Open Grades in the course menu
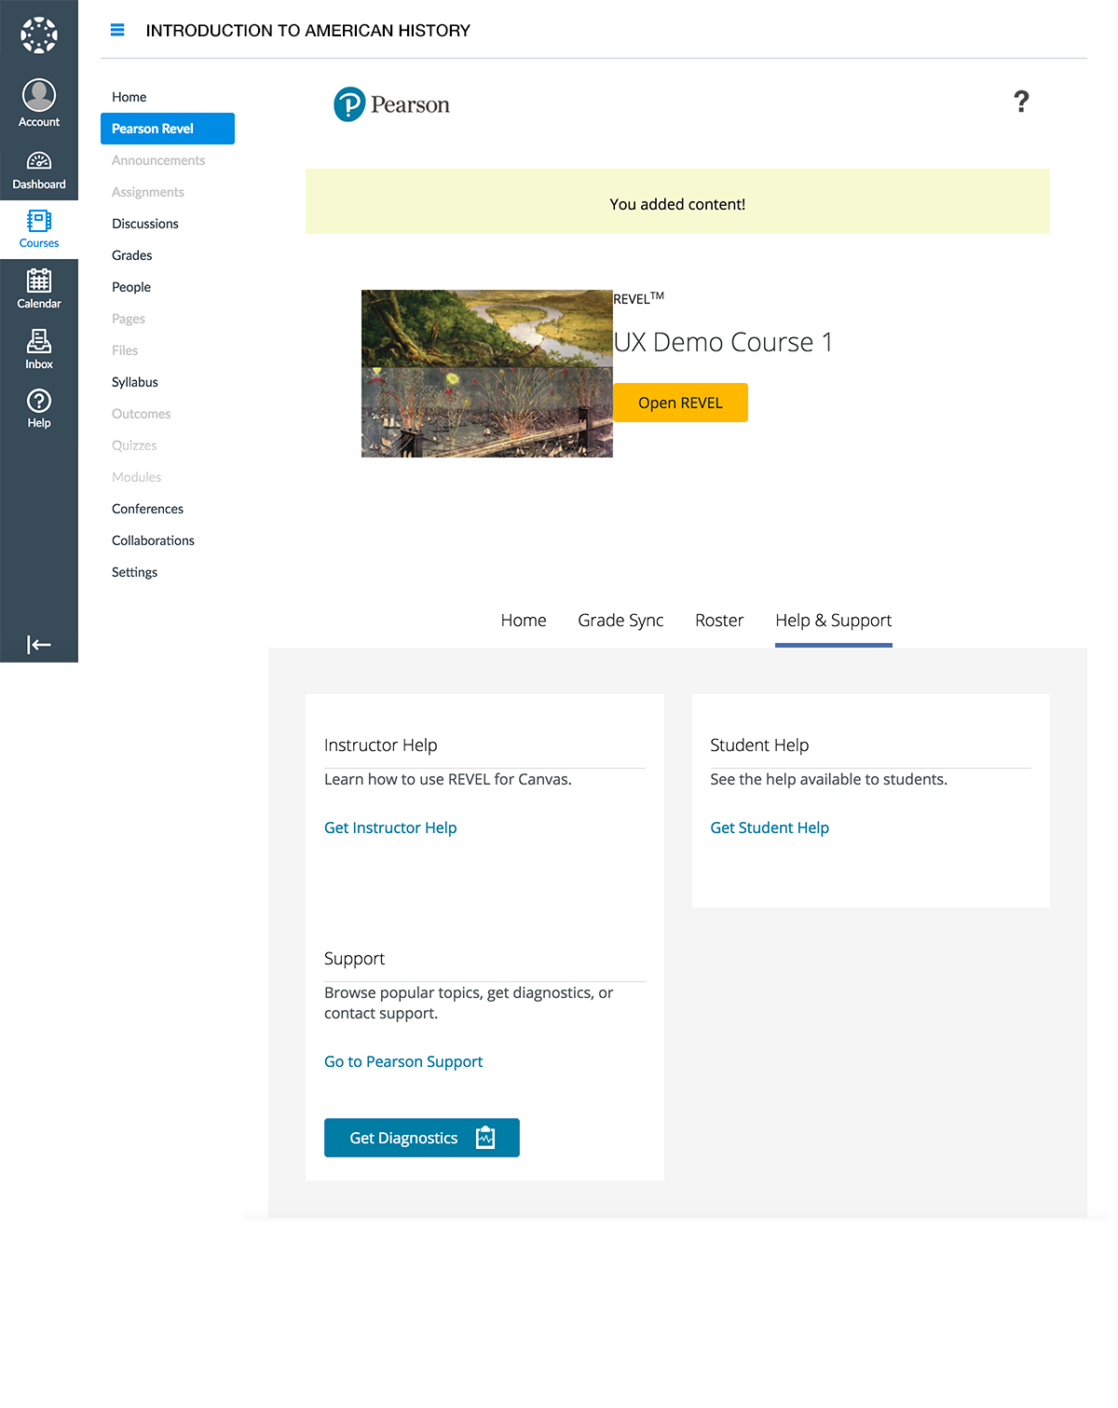 click(x=132, y=255)
